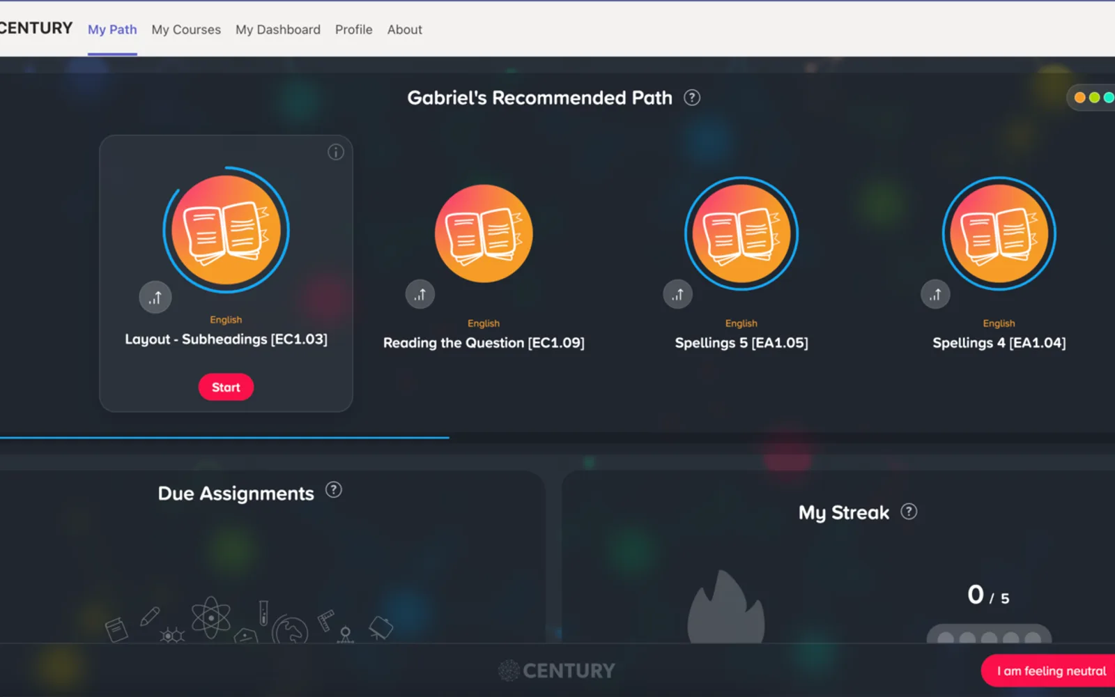
Task: Open Spellings 5 book icon
Action: 741,233
